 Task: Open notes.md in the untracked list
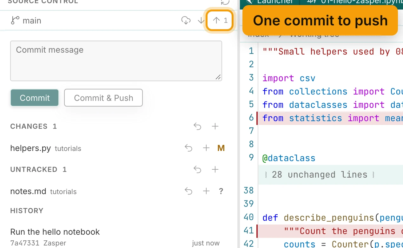pos(28,191)
